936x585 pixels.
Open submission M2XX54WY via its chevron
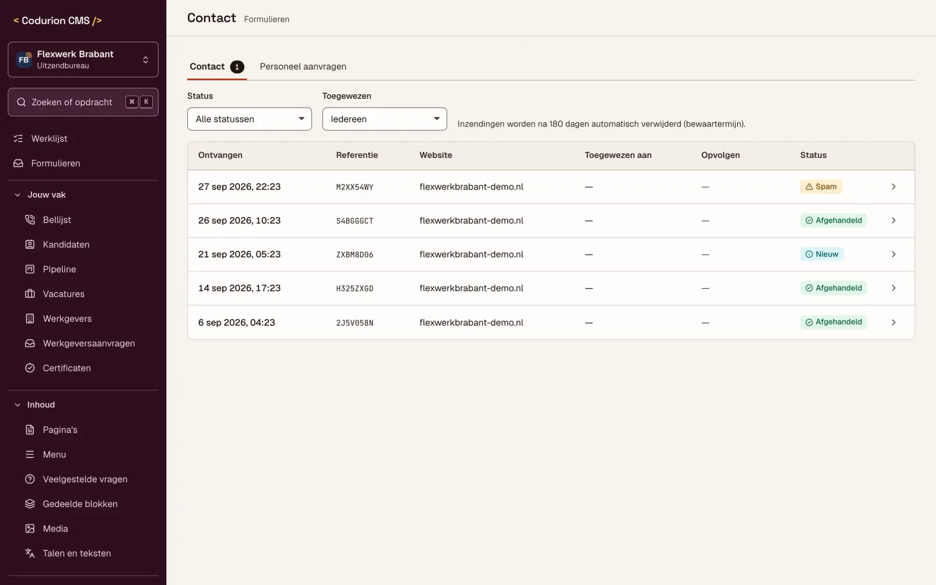[893, 187]
